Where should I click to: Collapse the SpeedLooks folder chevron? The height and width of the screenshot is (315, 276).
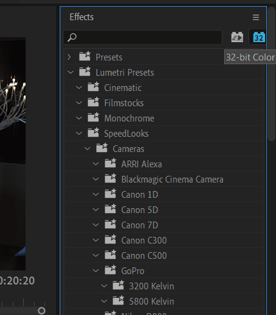tap(79, 134)
